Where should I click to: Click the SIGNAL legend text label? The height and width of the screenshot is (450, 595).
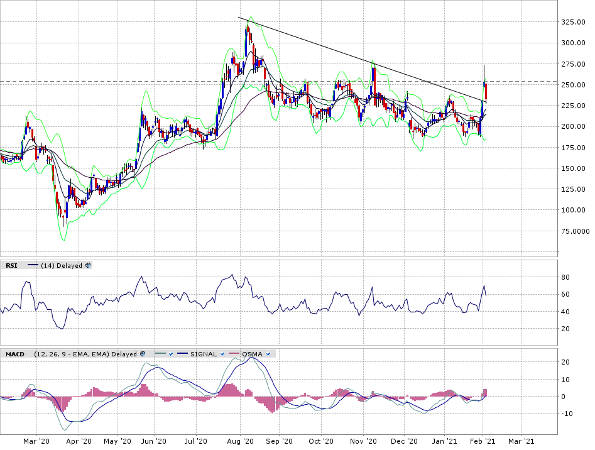tap(204, 354)
